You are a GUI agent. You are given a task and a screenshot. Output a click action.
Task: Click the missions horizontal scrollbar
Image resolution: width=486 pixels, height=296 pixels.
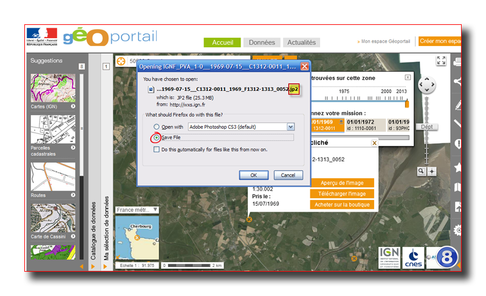(360, 138)
